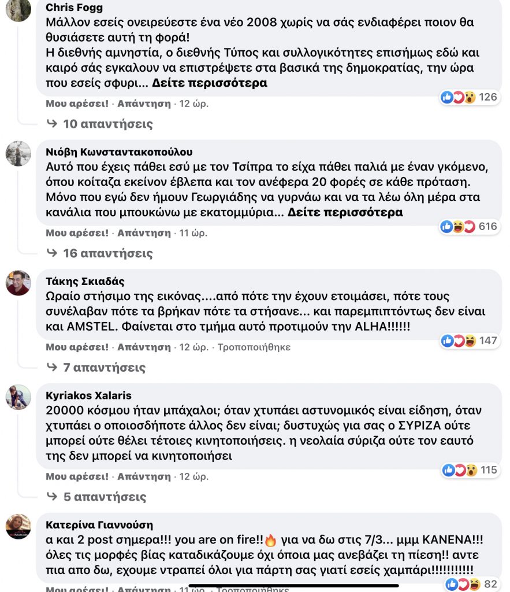Like Chris Fogg's comment with Μου αρέσει!

(x=77, y=104)
